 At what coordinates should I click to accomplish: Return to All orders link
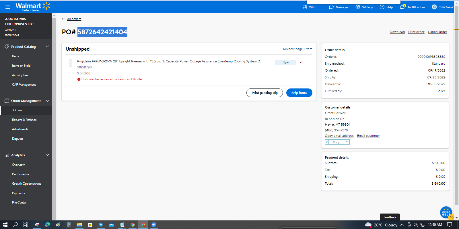pos(74,19)
